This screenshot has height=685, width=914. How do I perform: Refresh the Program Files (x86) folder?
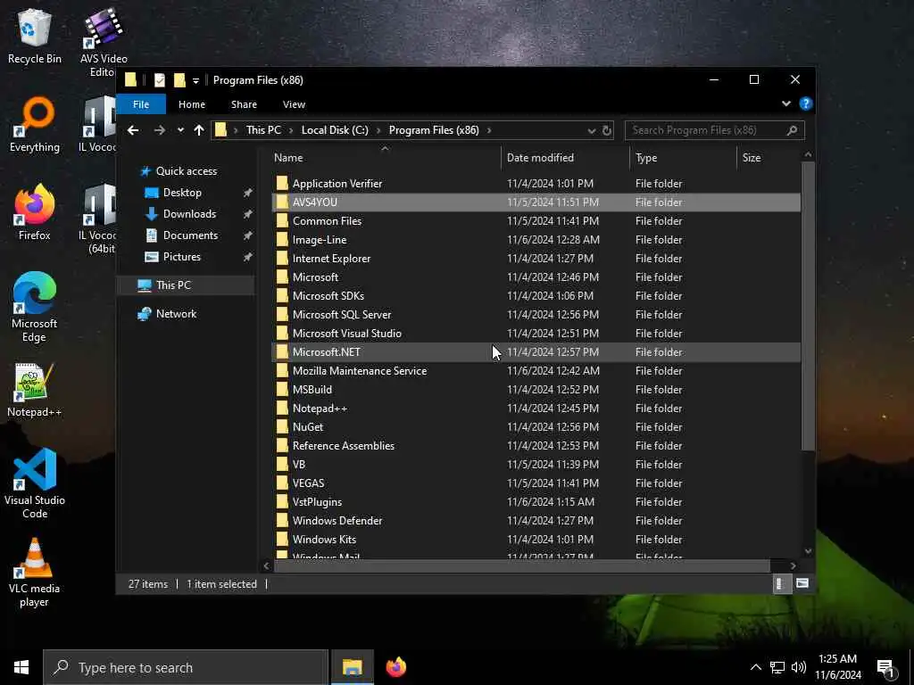click(x=607, y=130)
